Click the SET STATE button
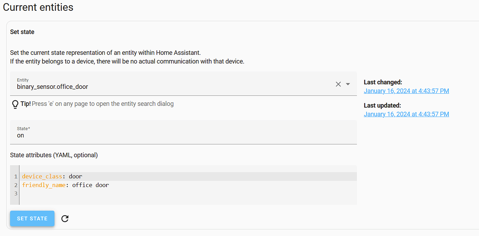The image size is (479, 236). (x=32, y=218)
